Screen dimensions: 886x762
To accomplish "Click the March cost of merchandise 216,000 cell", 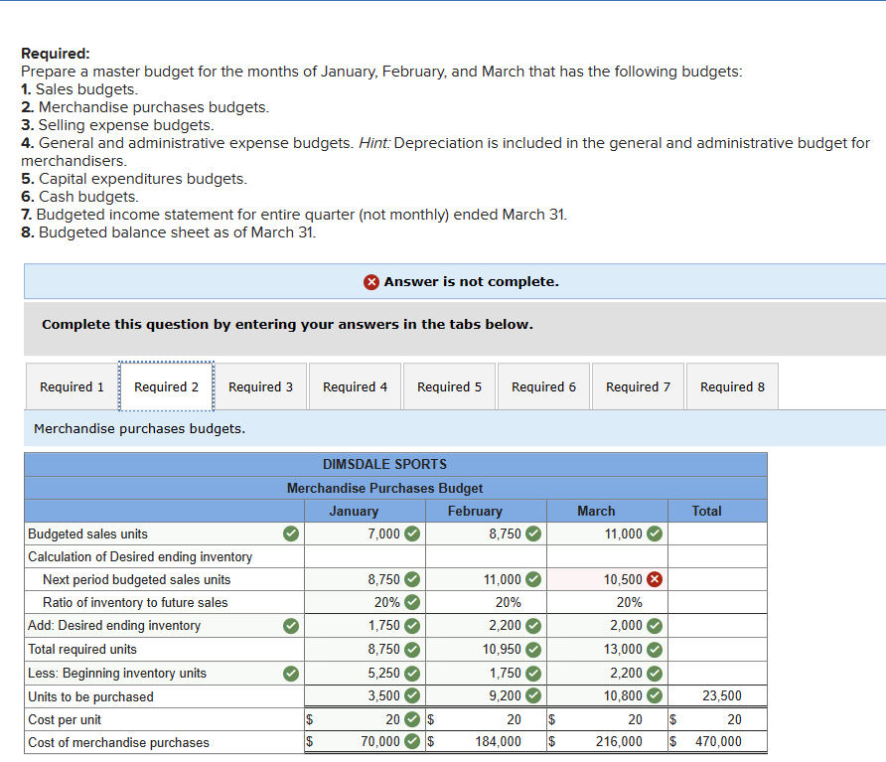I will click(607, 742).
